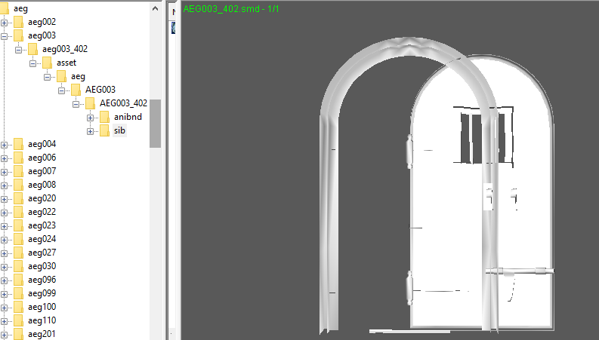Expand the aeg007 tree node
The image size is (599, 340).
click(4, 173)
